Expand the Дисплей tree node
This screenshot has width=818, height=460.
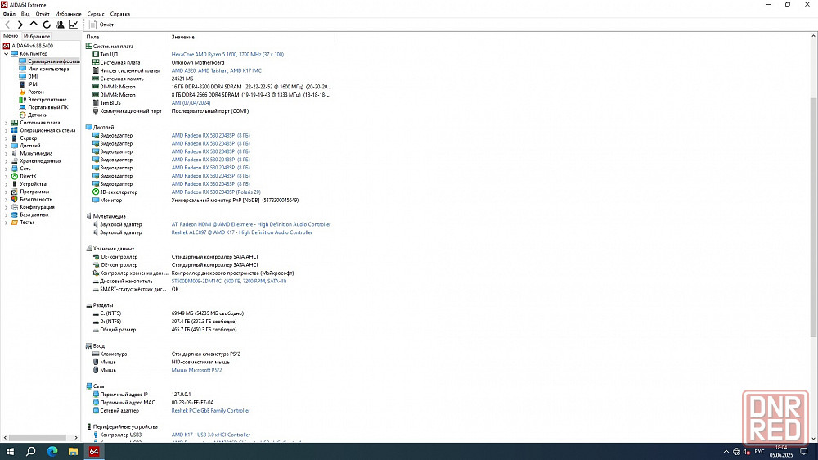coord(7,146)
